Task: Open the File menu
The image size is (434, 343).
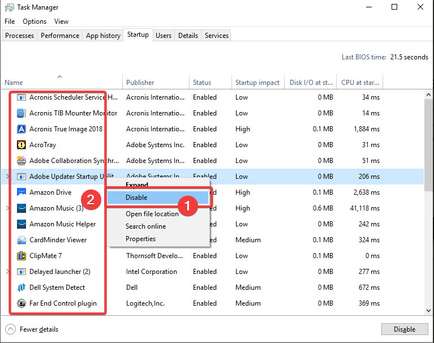Action: point(10,22)
